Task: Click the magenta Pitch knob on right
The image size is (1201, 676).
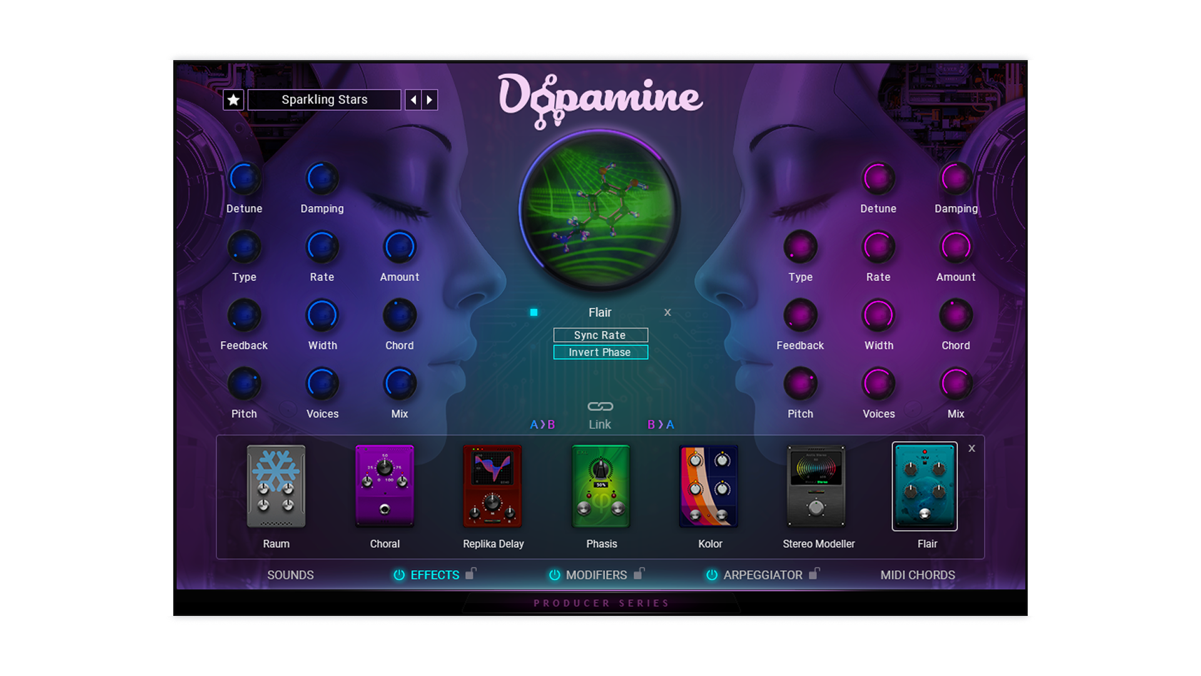Action: pyautogui.click(x=801, y=384)
